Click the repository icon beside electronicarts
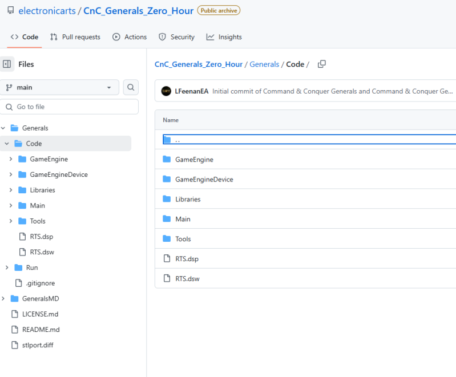The width and height of the screenshot is (456, 377). point(10,10)
